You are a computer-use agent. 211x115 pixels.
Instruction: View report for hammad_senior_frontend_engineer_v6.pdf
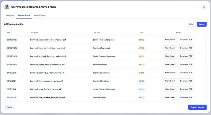coord(170,40)
